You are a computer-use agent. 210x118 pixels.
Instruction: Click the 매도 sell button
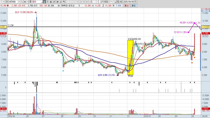pos(134,6)
